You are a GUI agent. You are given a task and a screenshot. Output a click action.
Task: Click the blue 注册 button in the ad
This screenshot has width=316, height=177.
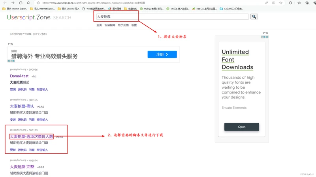click(162, 54)
